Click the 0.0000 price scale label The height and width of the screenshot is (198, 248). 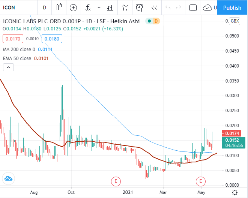pyautogui.click(x=232, y=185)
